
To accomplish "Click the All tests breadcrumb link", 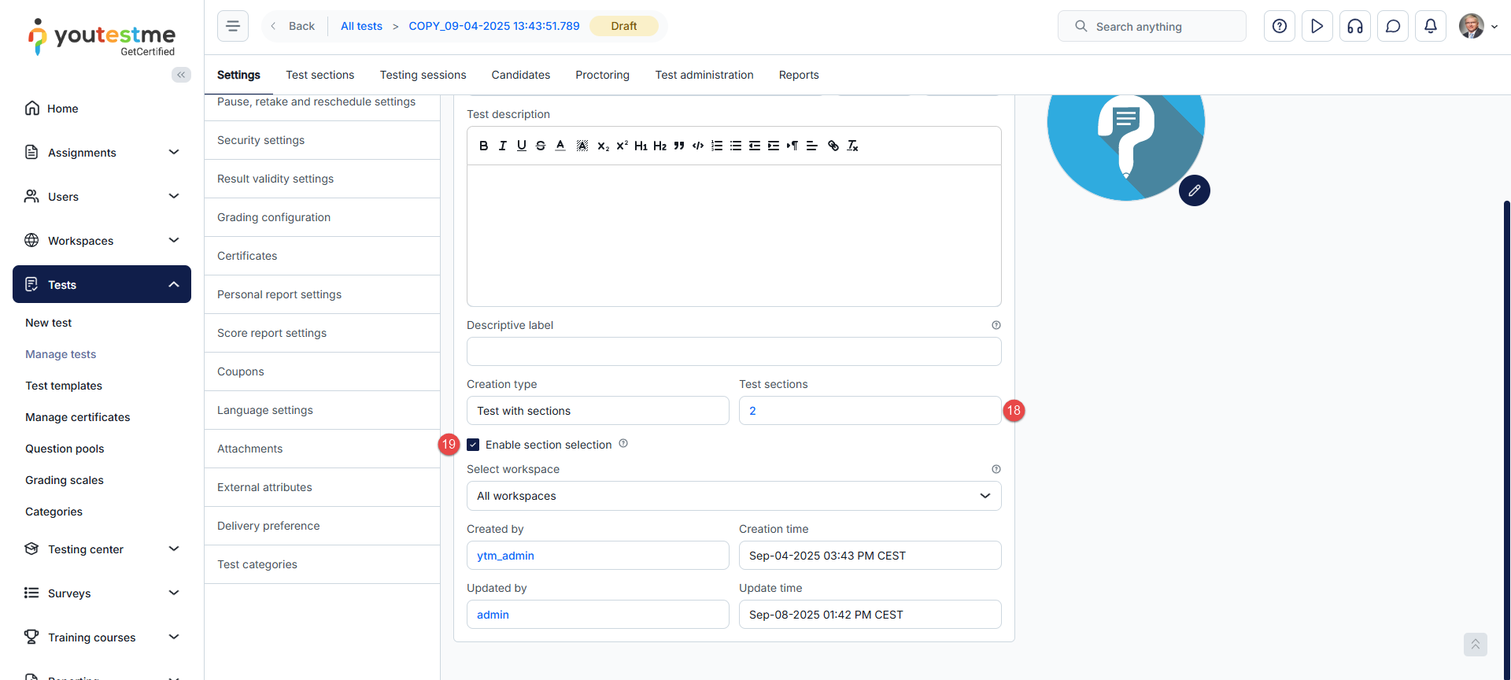I will (x=361, y=26).
